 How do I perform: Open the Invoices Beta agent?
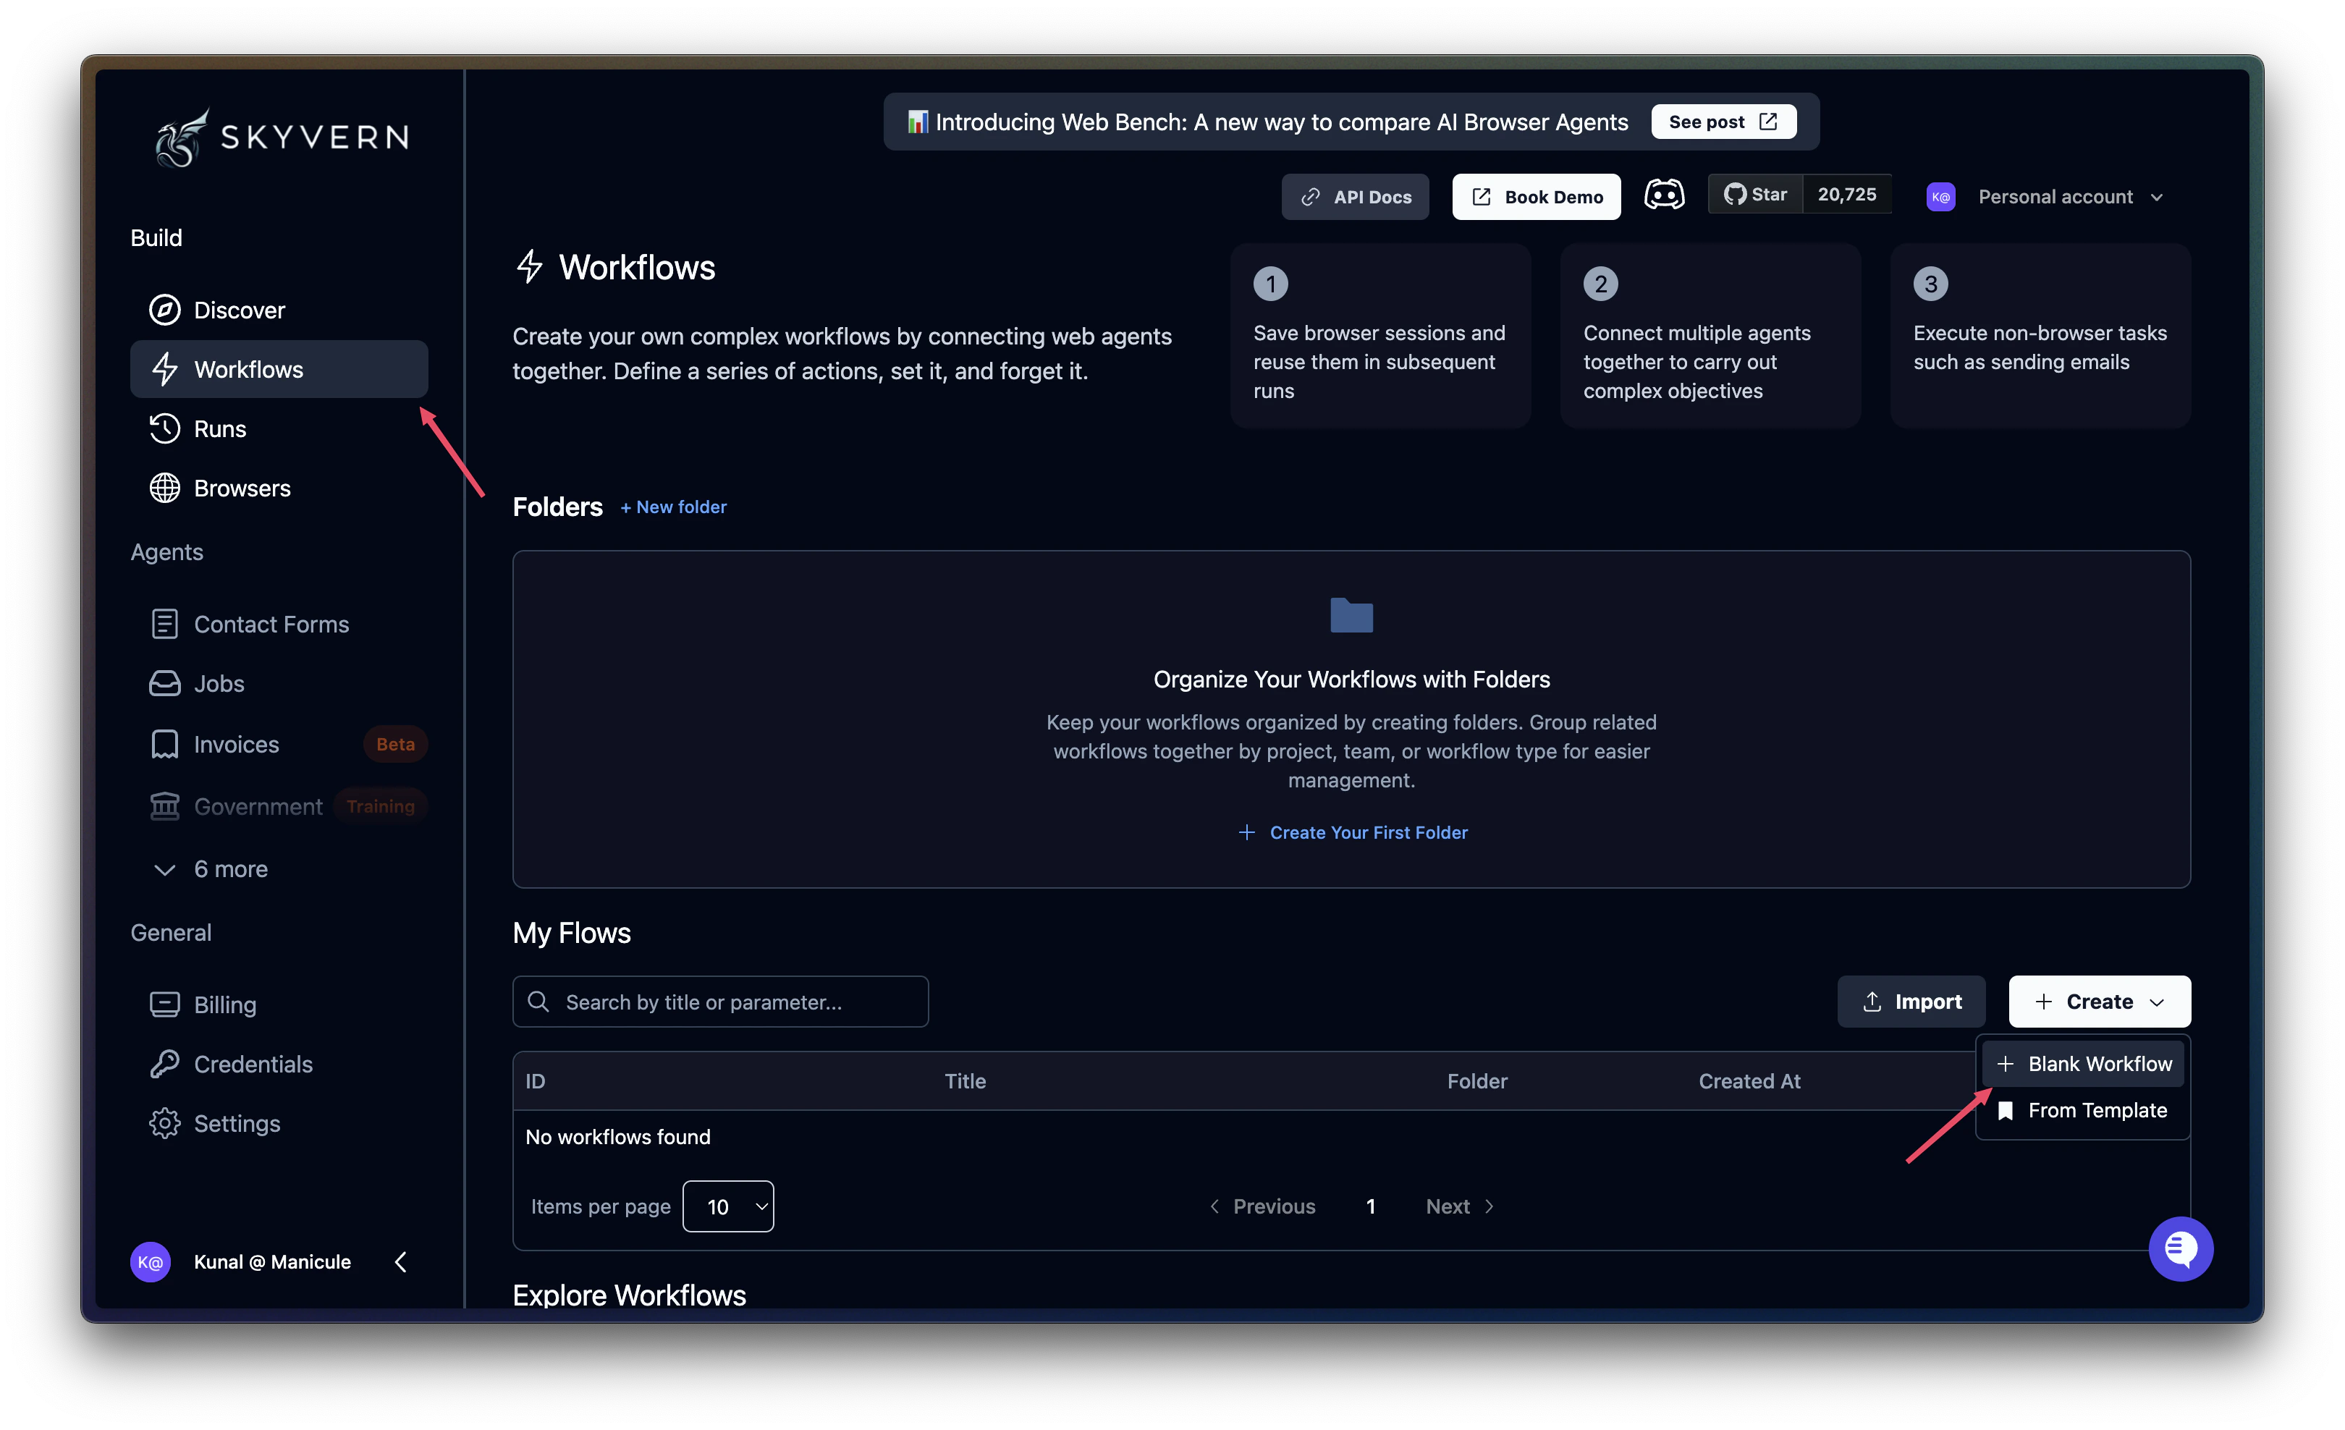pos(236,743)
